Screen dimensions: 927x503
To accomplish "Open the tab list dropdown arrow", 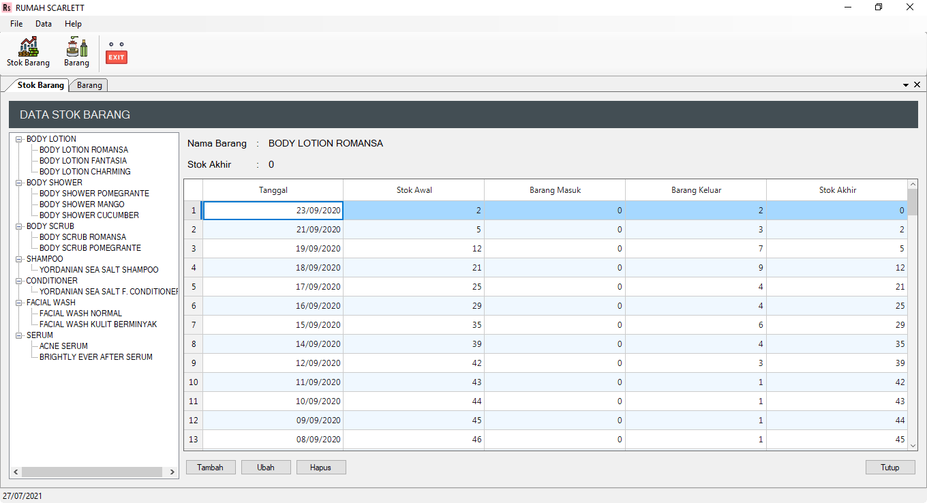I will pos(906,85).
